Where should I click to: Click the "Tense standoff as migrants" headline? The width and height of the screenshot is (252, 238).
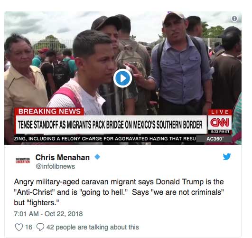[x=110, y=125]
